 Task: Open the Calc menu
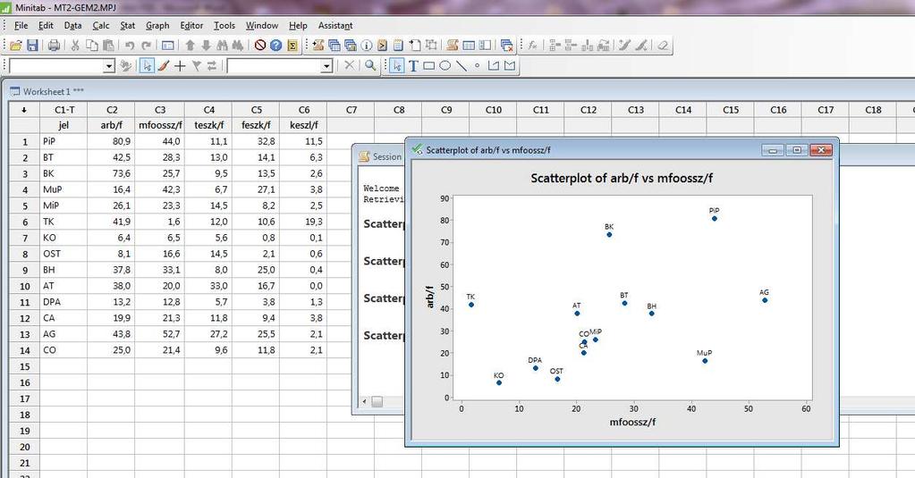coord(100,26)
